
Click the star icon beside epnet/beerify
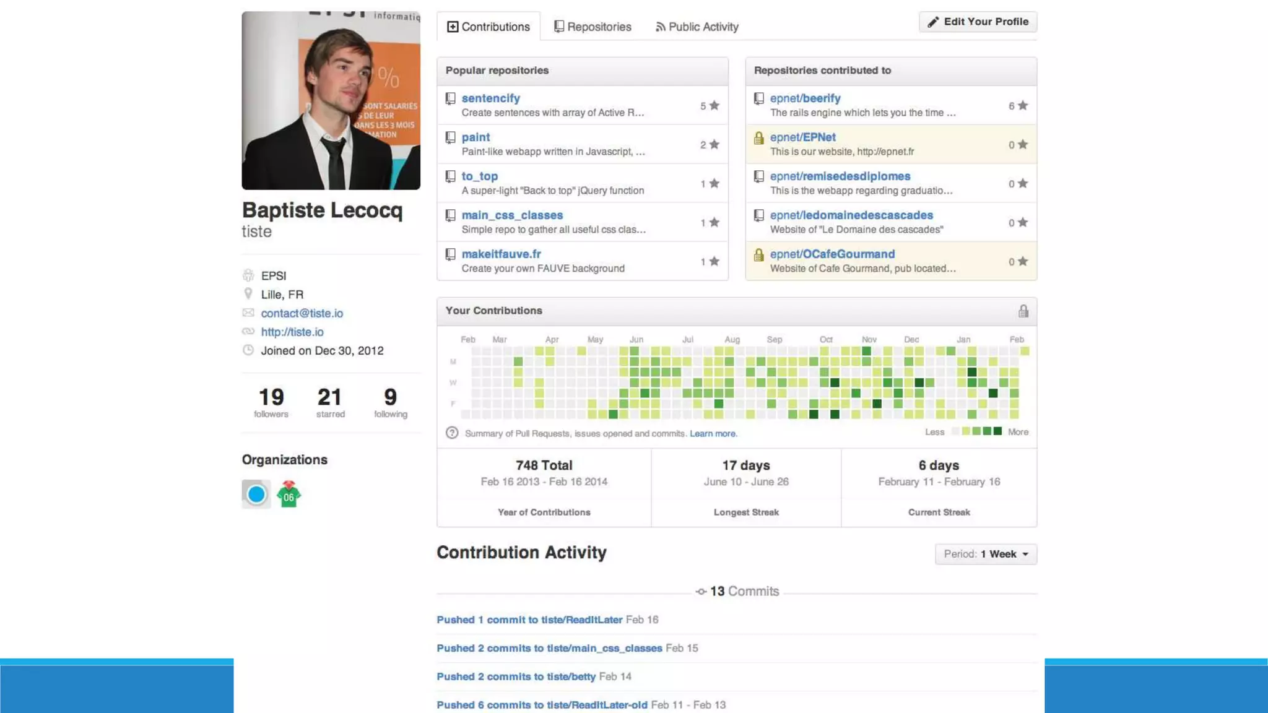click(x=1022, y=106)
